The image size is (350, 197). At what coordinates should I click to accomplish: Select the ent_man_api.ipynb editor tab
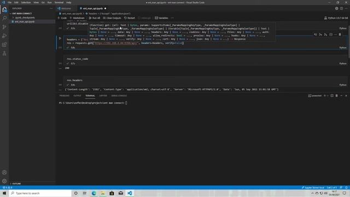click(x=93, y=9)
